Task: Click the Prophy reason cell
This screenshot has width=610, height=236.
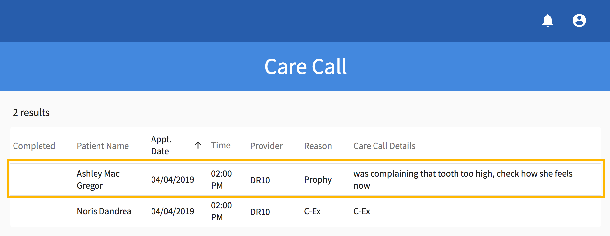Action: pyautogui.click(x=318, y=180)
